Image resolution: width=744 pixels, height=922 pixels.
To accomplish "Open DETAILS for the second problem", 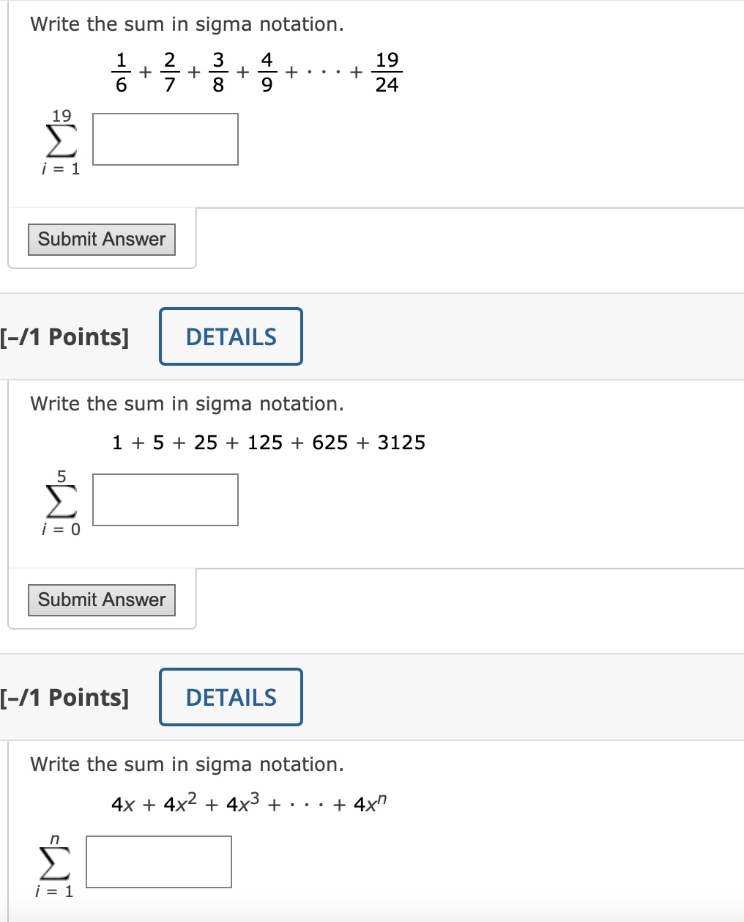I will [x=231, y=336].
